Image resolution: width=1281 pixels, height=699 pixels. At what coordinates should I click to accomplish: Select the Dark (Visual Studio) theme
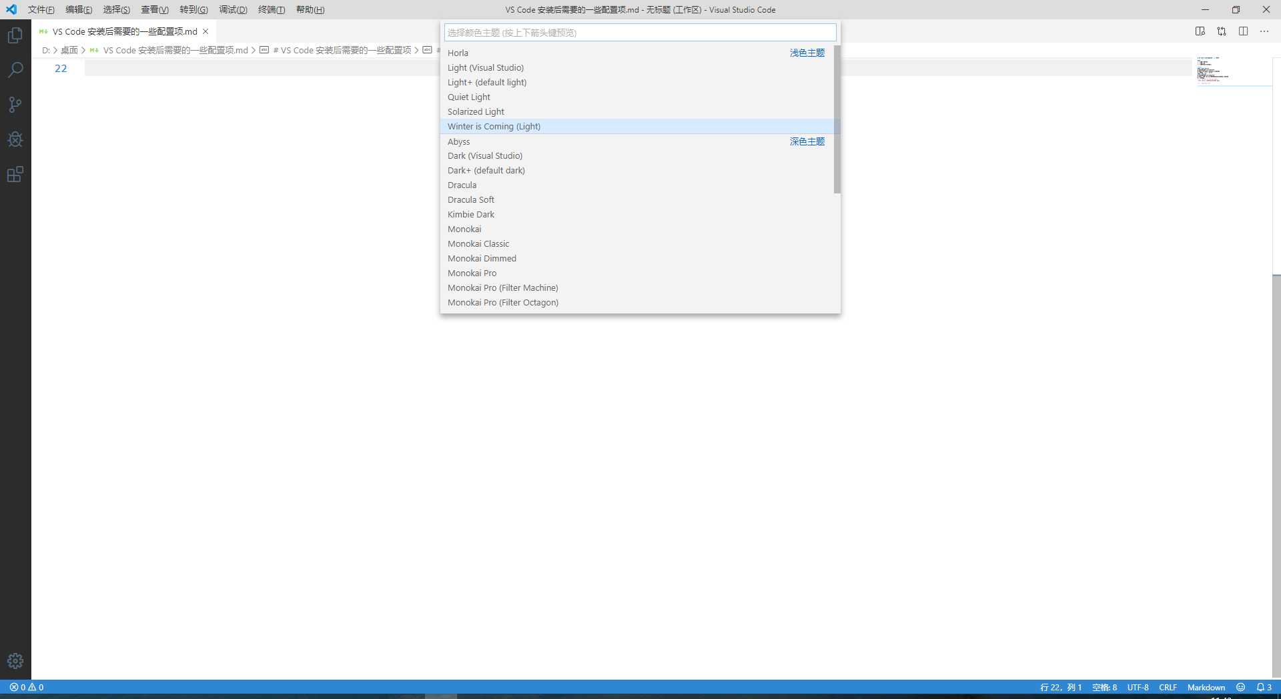point(637,155)
